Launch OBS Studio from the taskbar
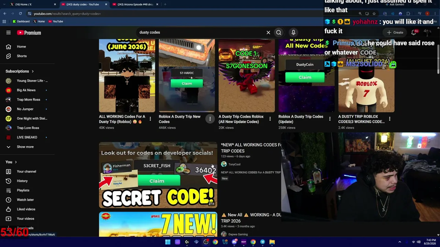Image resolution: width=440 pixels, height=247 pixels. click(x=206, y=242)
